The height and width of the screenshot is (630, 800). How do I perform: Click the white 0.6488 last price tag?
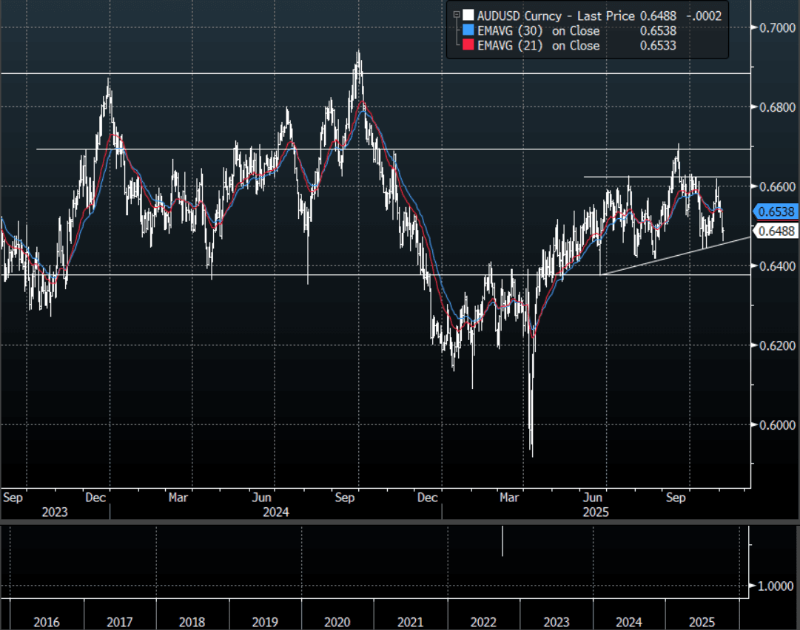pos(776,231)
